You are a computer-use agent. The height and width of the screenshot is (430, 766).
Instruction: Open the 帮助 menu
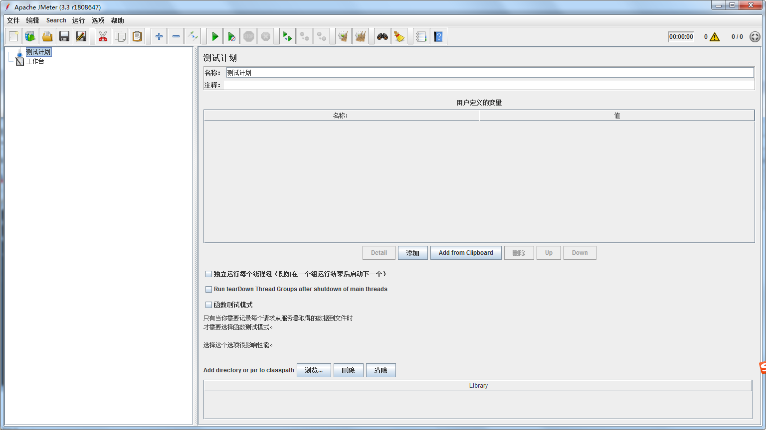pos(118,20)
